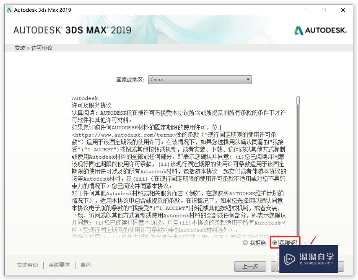Image resolution: width=358 pixels, height=280 pixels.
Task: Click the country dropdown arrow
Action: [x=248, y=79]
